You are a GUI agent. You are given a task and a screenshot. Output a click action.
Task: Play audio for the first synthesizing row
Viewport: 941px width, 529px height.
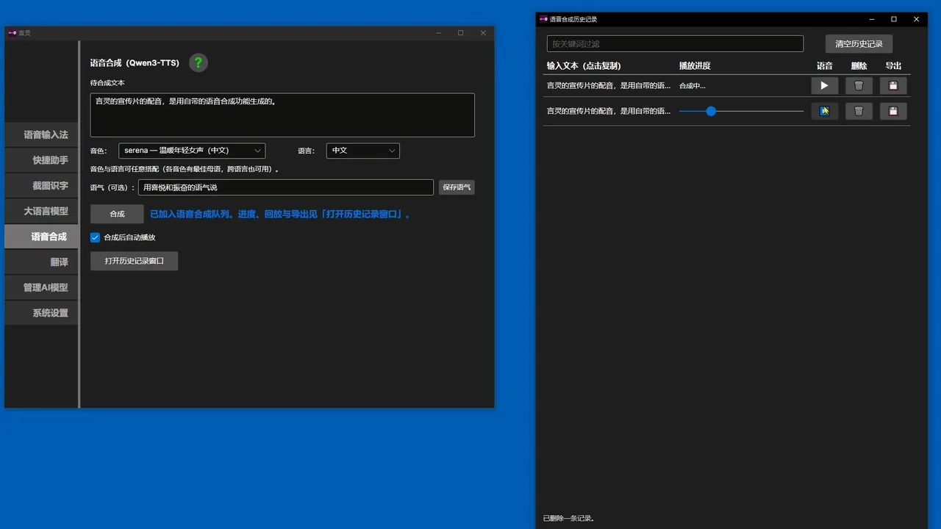click(824, 86)
